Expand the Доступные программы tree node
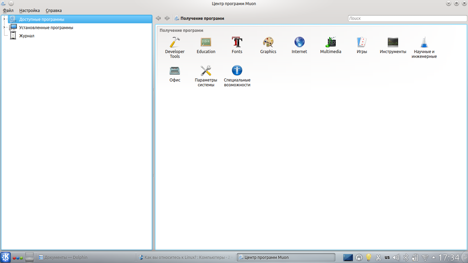 click(4, 19)
